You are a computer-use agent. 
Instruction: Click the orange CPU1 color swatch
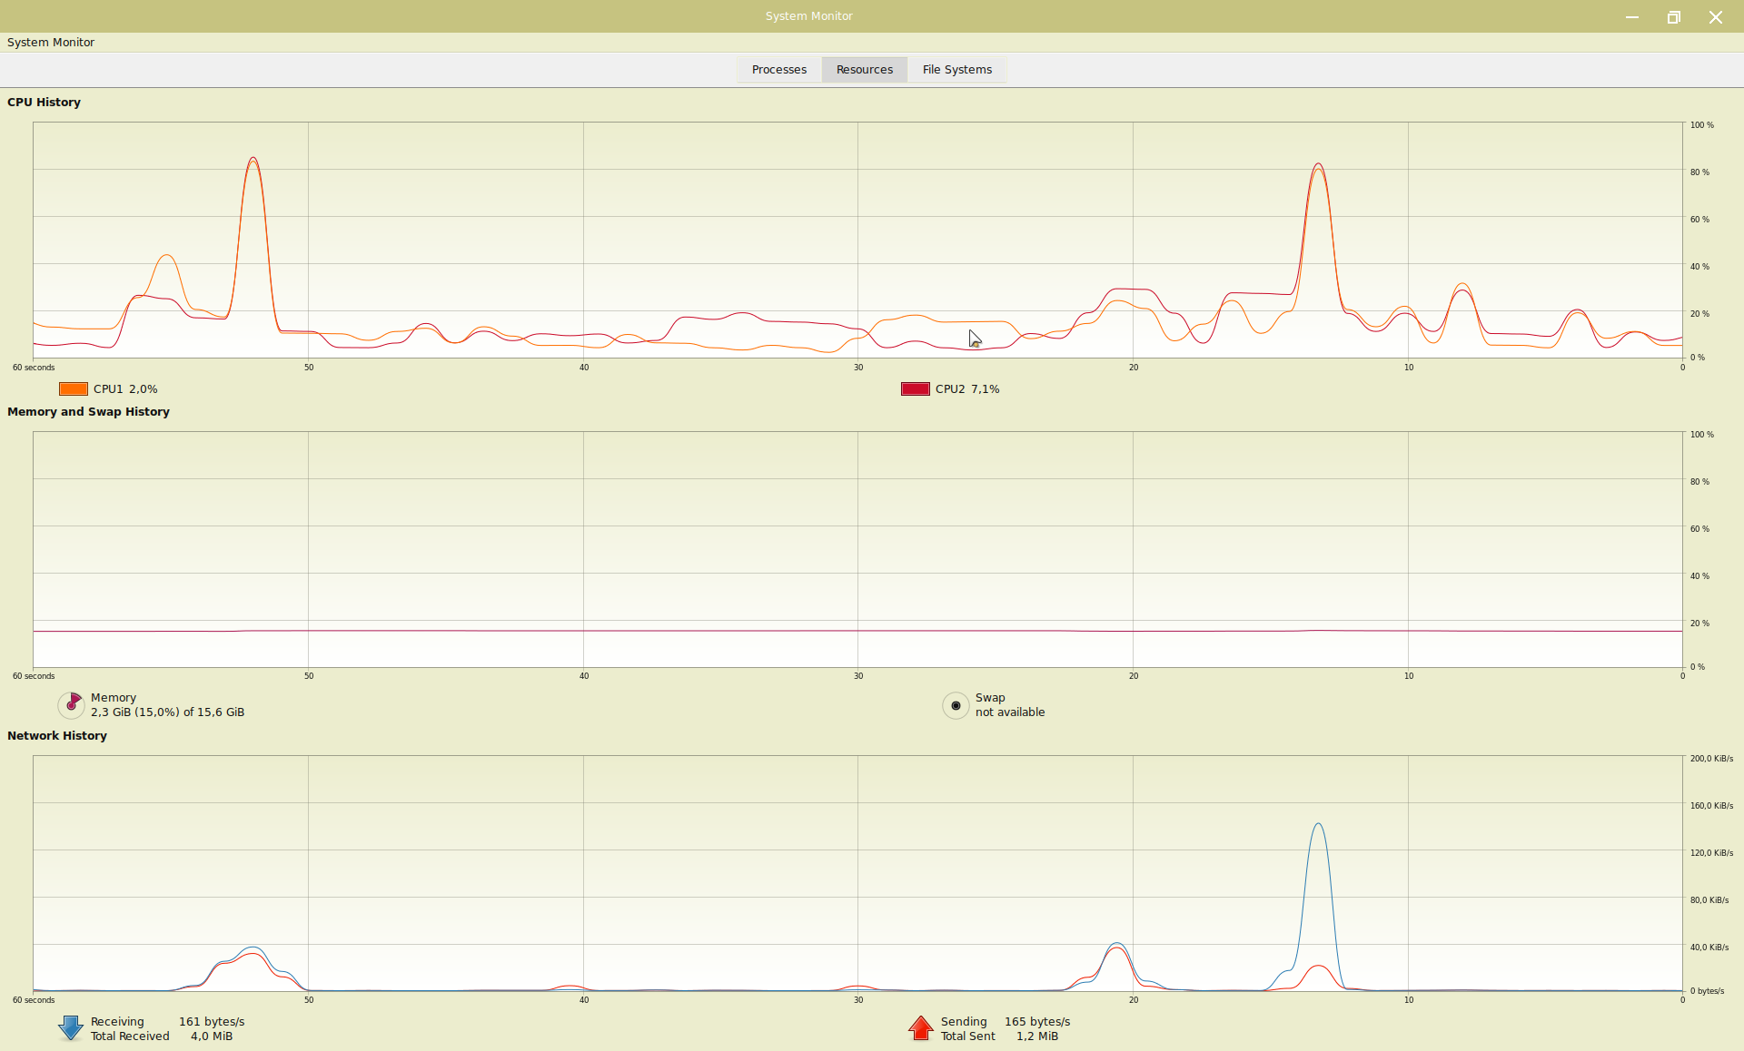point(74,389)
